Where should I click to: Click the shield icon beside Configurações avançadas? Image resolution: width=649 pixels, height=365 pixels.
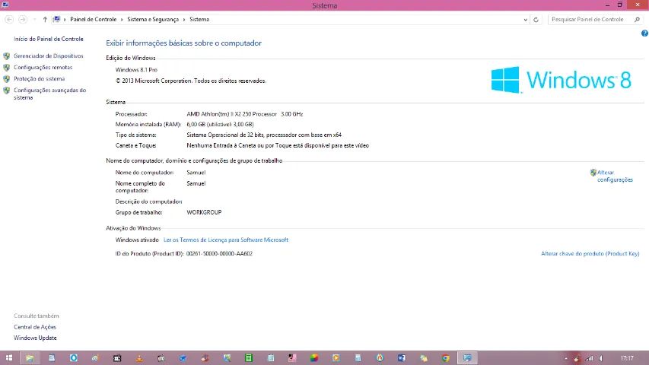point(7,90)
